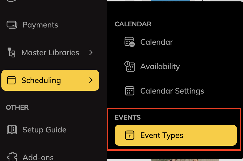Click the Scheduling calendar icon
243x161 pixels.
pos(11,80)
